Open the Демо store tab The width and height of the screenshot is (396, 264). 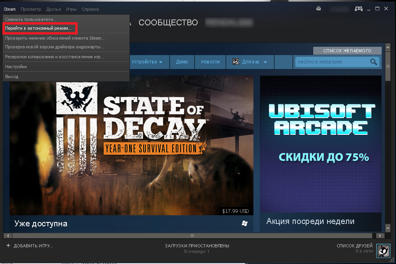pyautogui.click(x=182, y=62)
